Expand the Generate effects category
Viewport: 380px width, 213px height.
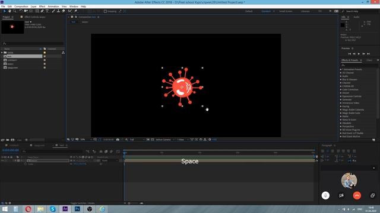coord(341,99)
